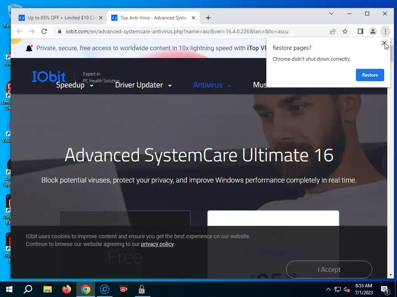Expand the Speedup menu
Screen dimensions: 397x297
(74, 85)
